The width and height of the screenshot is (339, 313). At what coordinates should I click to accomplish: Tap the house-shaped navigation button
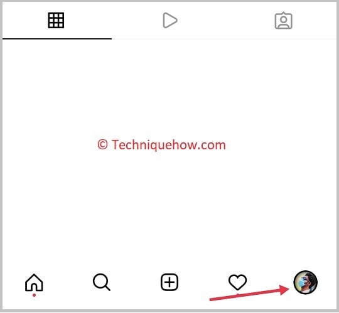(34, 282)
